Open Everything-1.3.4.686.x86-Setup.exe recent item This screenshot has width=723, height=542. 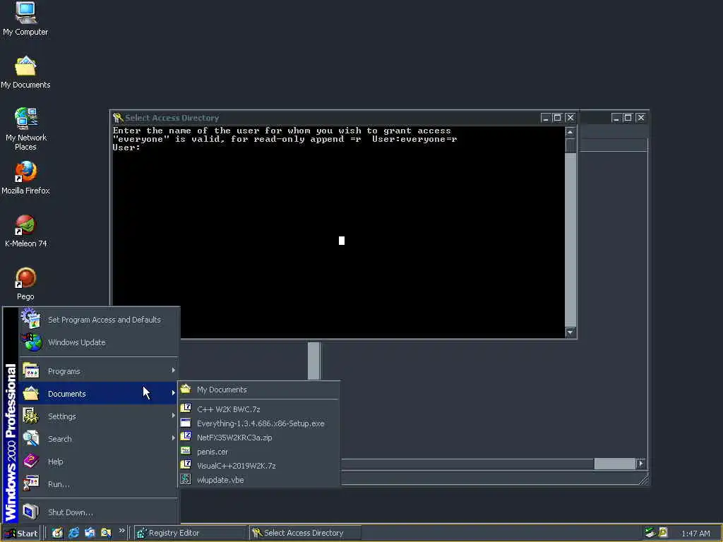tap(259, 423)
